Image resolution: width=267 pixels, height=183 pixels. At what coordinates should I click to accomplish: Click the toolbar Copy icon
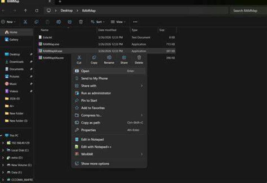click(x=36, y=22)
